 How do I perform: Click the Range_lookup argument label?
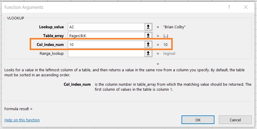[52, 53]
